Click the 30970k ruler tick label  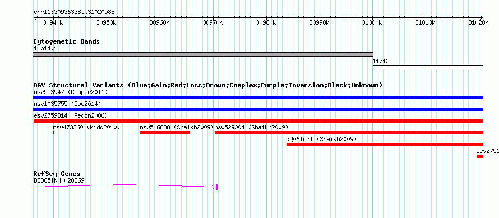[x=213, y=22]
